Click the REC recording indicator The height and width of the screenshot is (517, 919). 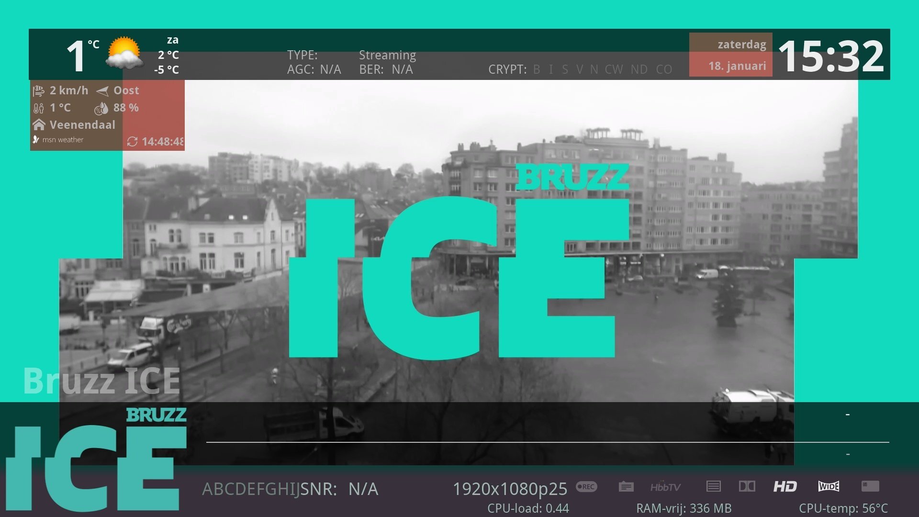pyautogui.click(x=586, y=487)
